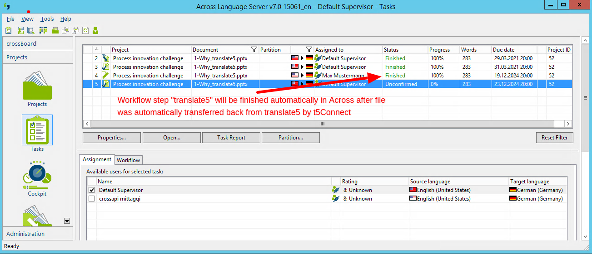Collapse the Projects sidebar section header
The image size is (592, 254).
point(38,57)
